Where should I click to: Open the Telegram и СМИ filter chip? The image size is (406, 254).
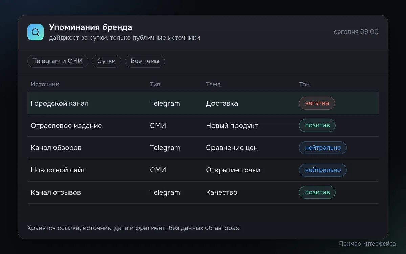tap(58, 61)
